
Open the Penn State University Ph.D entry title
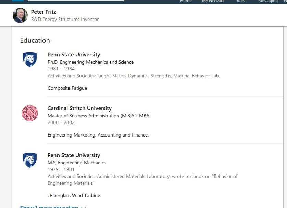point(74,55)
